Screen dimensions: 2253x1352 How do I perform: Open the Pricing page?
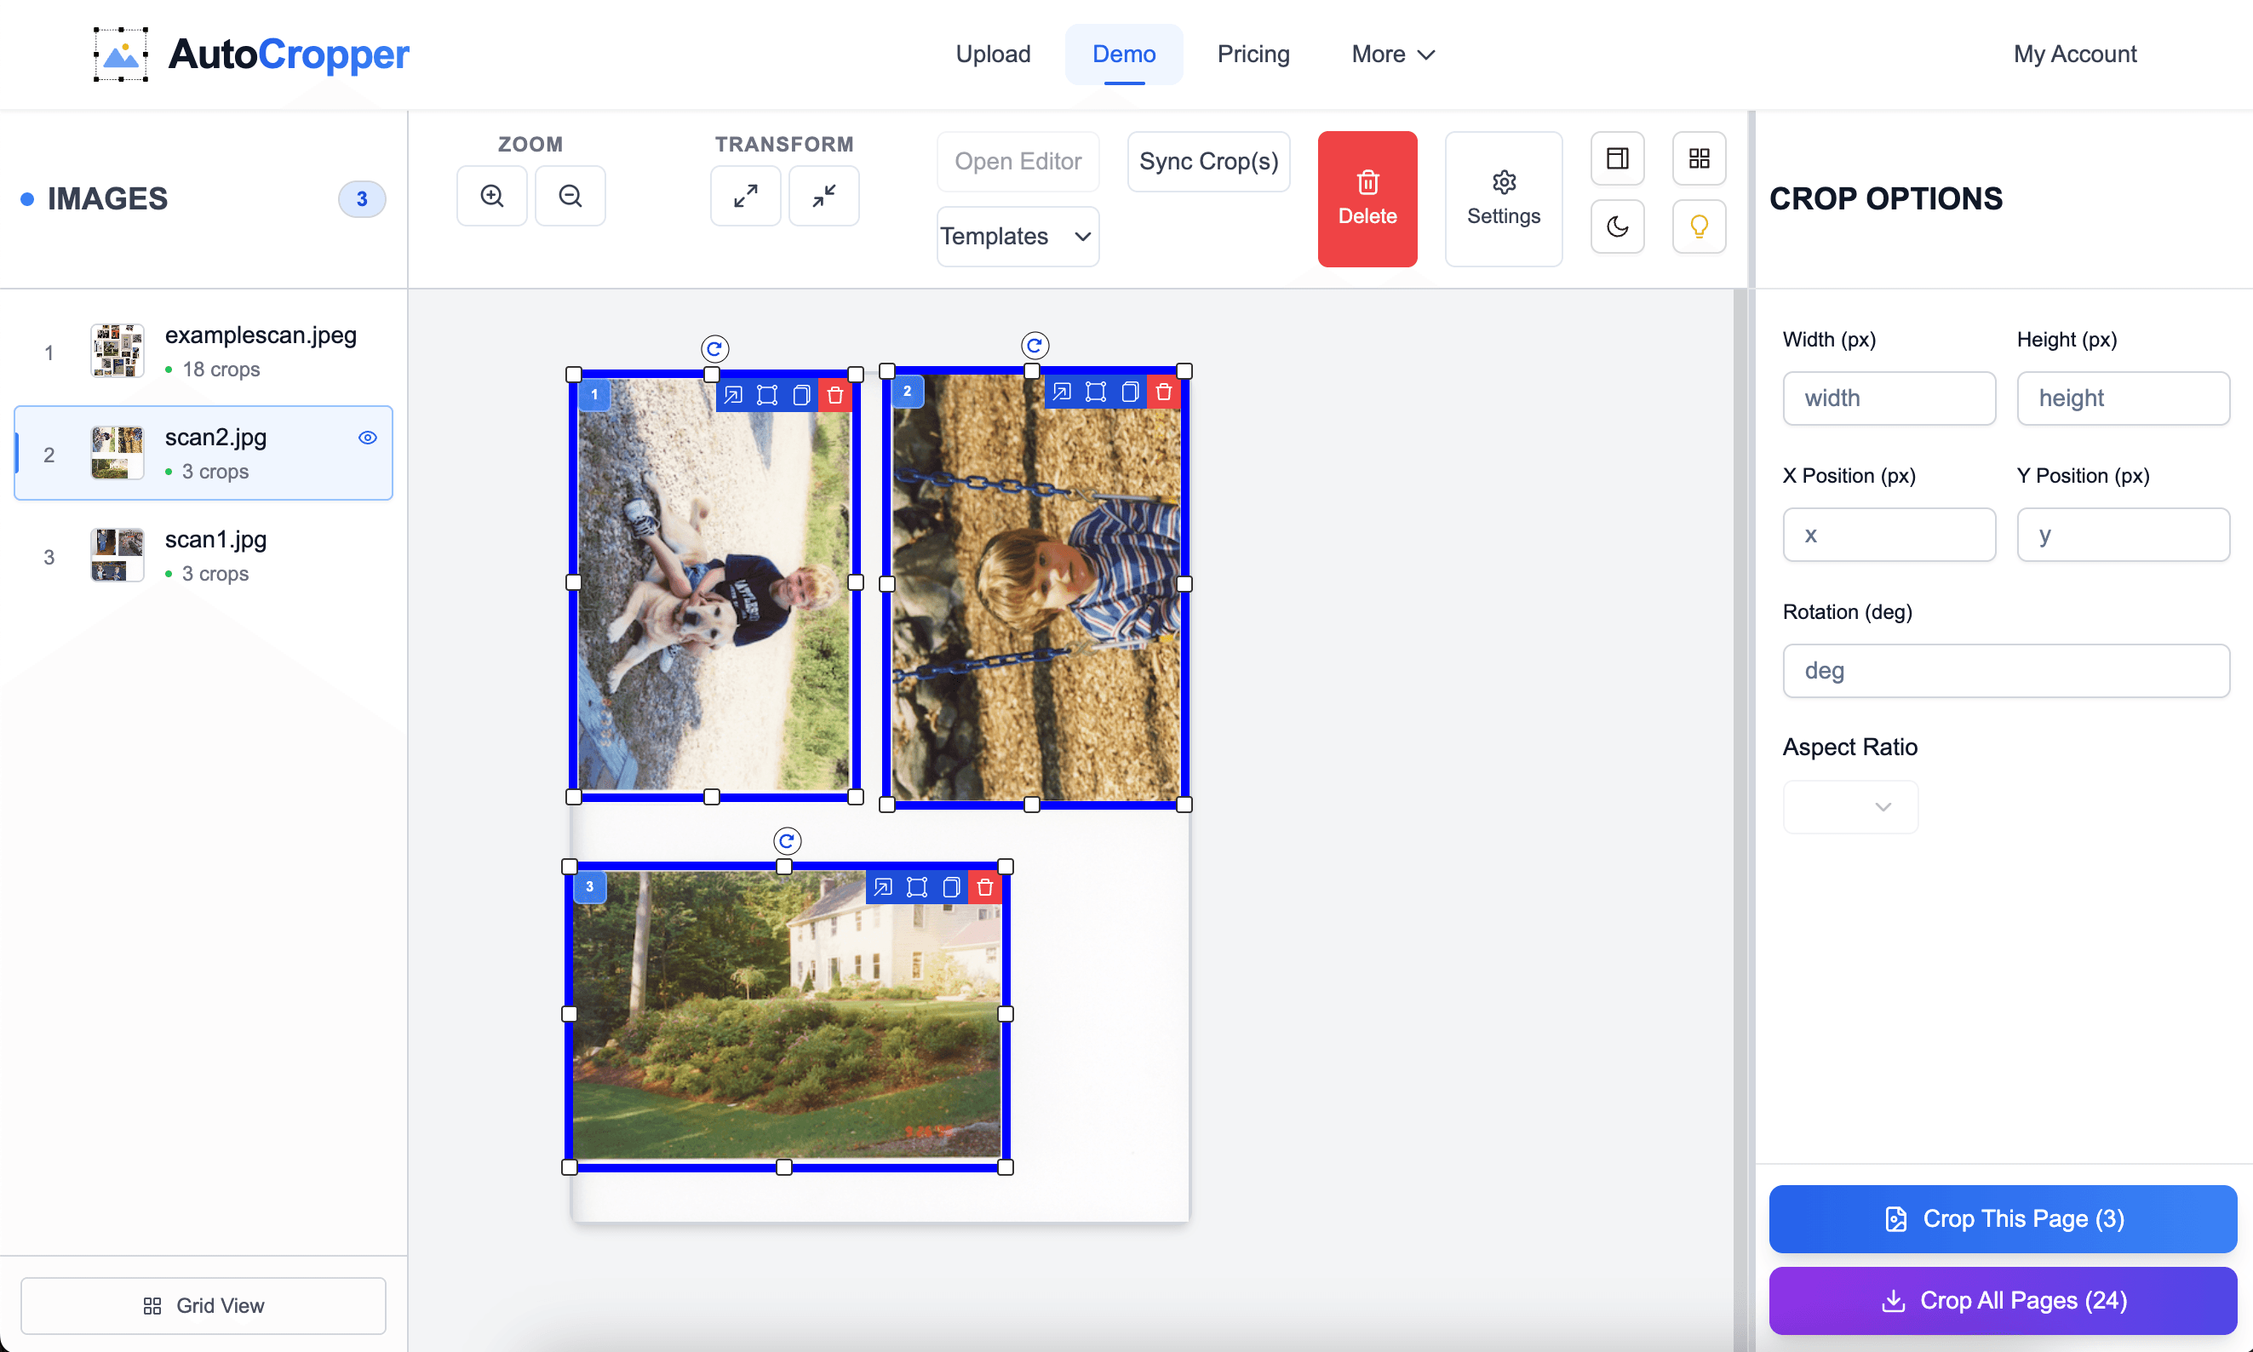[x=1253, y=54]
